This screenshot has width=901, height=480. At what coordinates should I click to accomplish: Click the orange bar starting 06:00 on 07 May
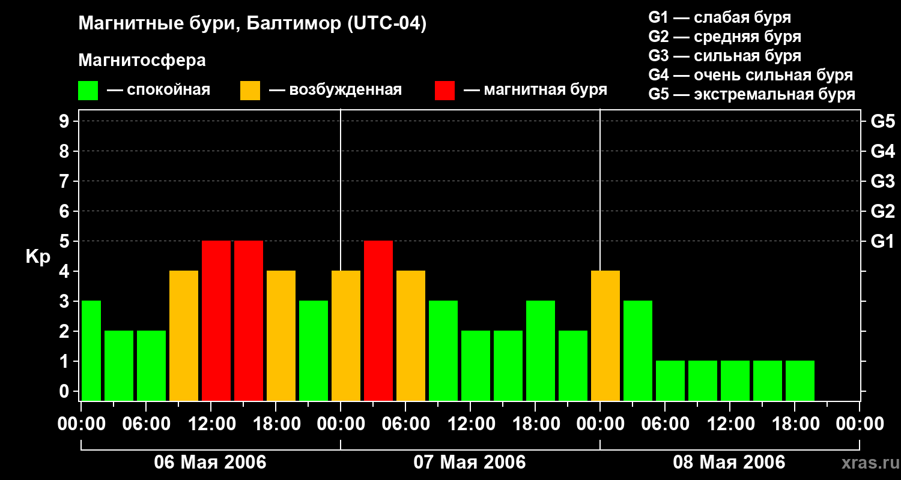coord(411,336)
